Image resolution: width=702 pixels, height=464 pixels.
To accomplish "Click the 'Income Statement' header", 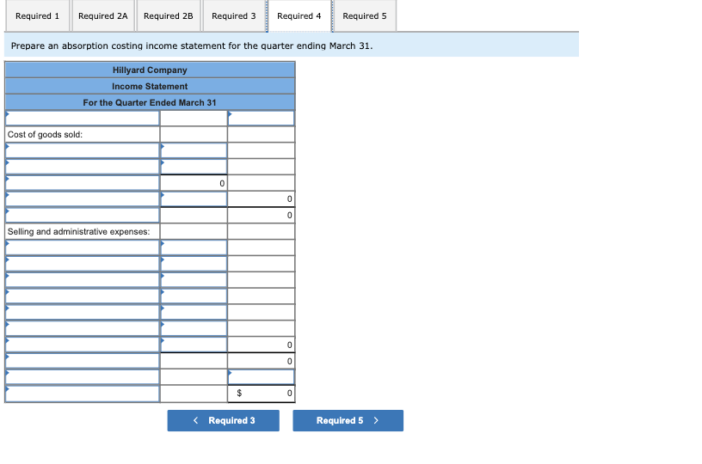I will pos(150,86).
